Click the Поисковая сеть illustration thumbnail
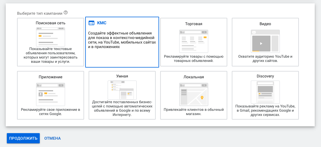321x147 pixels. coord(51,37)
